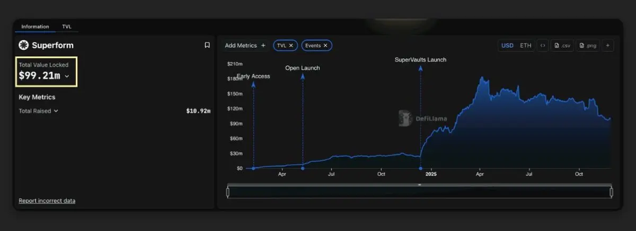Open the Report incorrect data link
This screenshot has height=231, width=636.
click(x=47, y=201)
